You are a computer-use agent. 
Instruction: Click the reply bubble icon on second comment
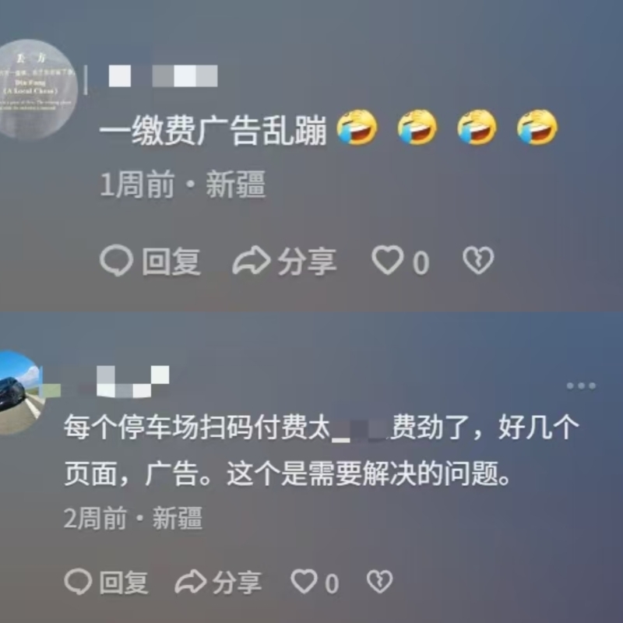(x=79, y=582)
